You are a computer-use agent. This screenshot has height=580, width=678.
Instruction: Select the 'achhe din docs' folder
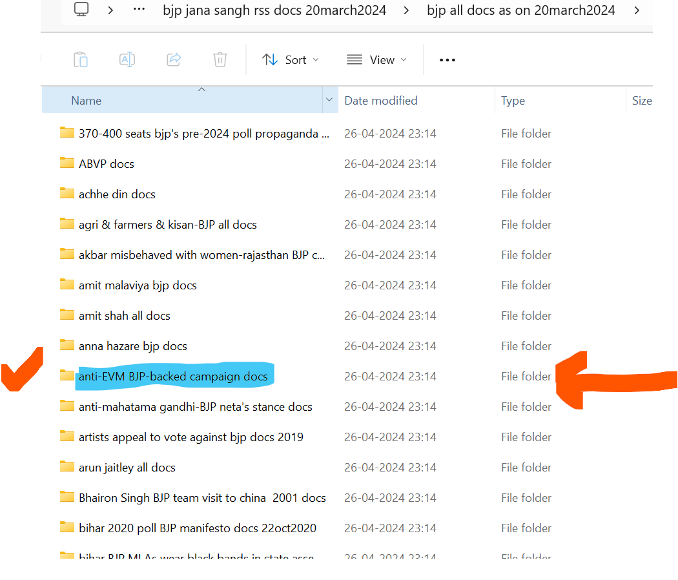pos(117,194)
